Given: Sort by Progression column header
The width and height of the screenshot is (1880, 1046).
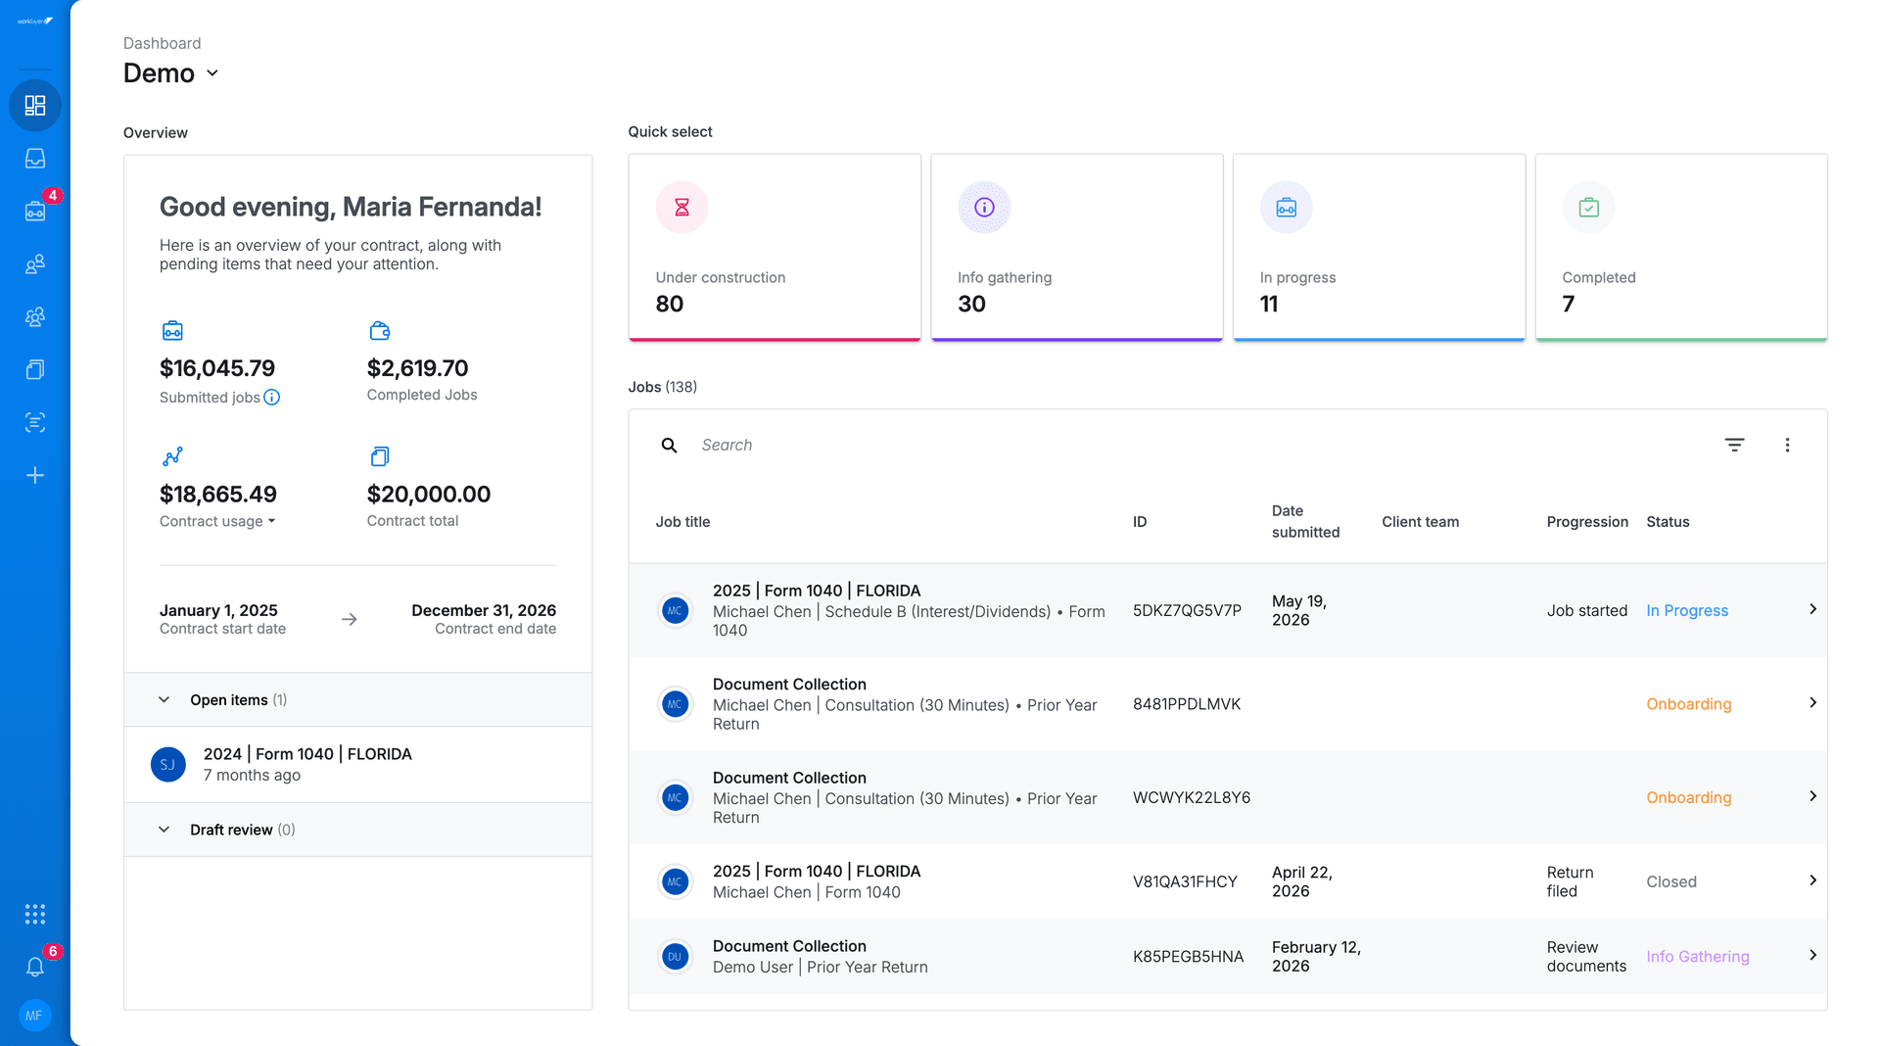Looking at the screenshot, I should point(1587,522).
